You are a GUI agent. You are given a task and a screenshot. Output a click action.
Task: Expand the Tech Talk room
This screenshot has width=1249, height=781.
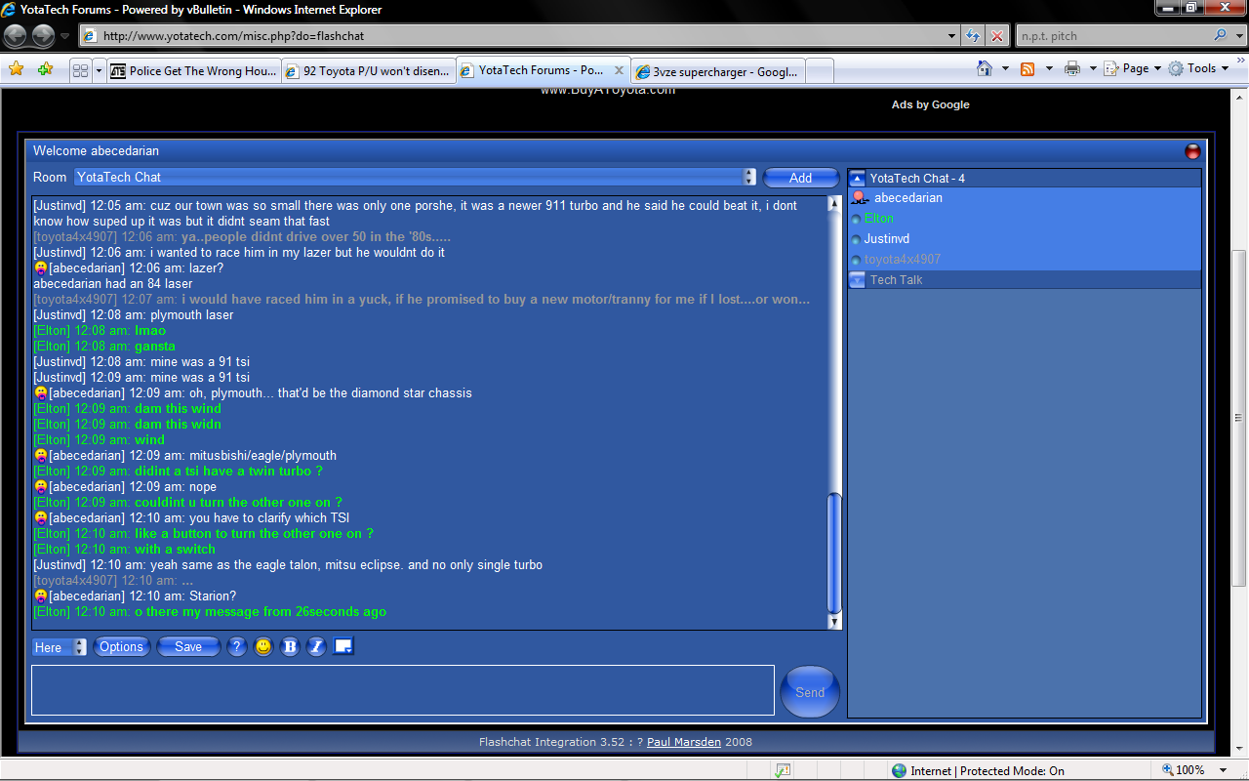point(857,280)
